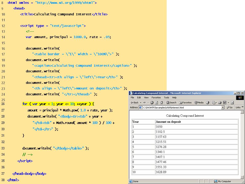The image size is (245, 184).
Task: Stop page loading with the Stop icon
Action: 152,103
